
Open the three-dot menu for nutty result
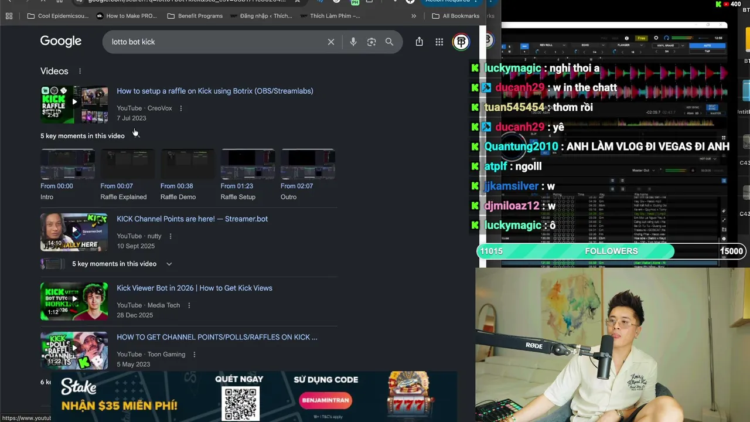point(170,236)
